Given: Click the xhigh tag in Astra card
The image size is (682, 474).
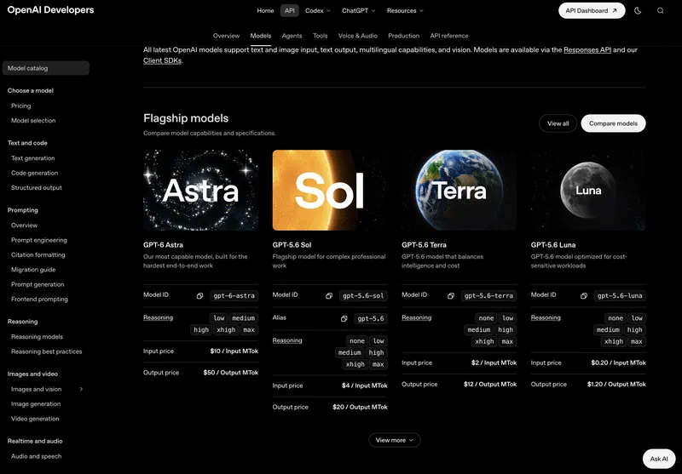Looking at the screenshot, I should (x=226, y=330).
